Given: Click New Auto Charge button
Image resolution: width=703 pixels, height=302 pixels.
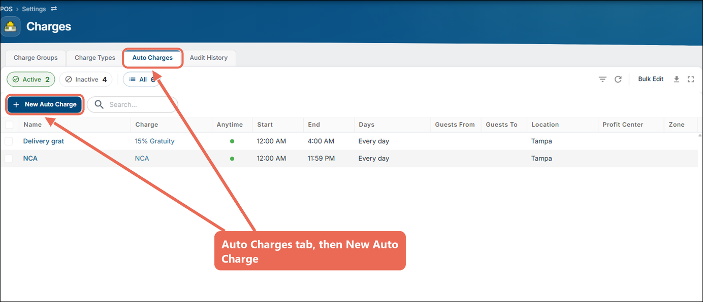Looking at the screenshot, I should 45,104.
